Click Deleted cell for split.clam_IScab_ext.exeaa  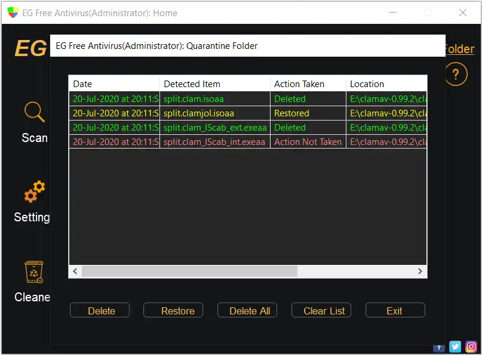308,128
